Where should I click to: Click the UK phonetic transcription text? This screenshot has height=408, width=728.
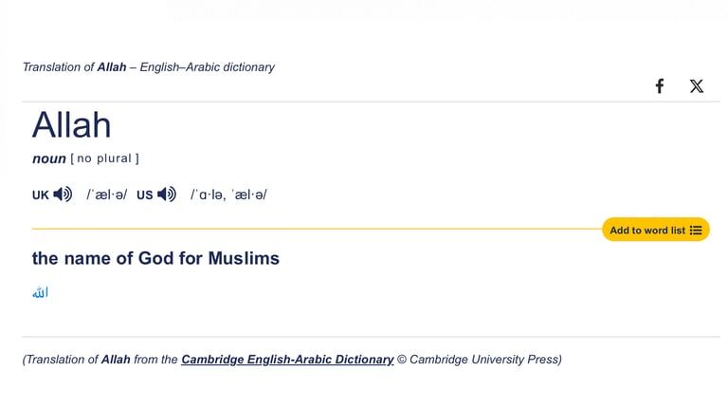[x=106, y=195]
